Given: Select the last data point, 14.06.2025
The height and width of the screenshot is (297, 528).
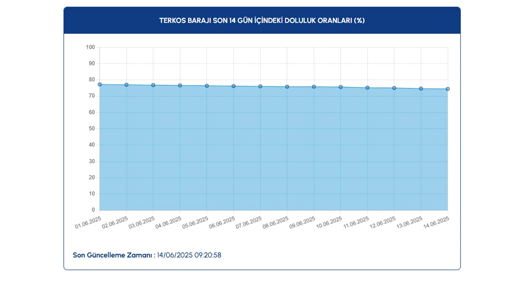Looking at the screenshot, I should click(x=447, y=89).
